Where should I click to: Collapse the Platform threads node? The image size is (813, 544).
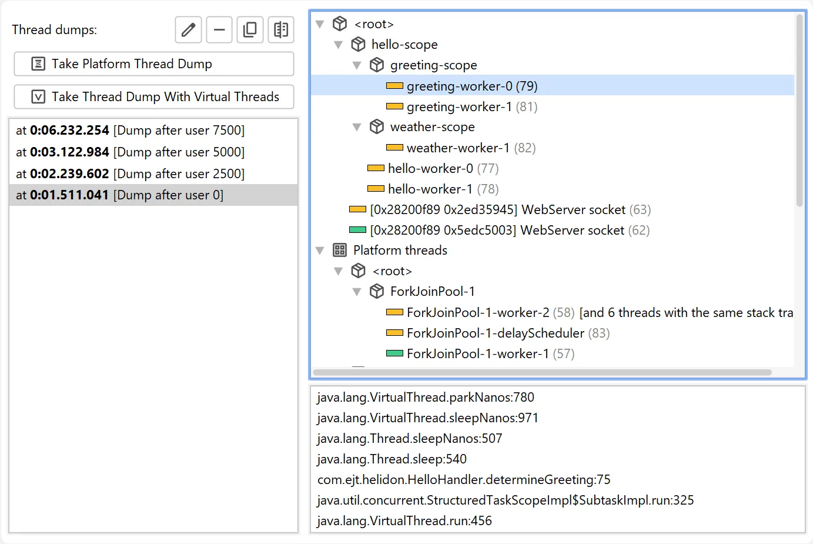click(320, 251)
